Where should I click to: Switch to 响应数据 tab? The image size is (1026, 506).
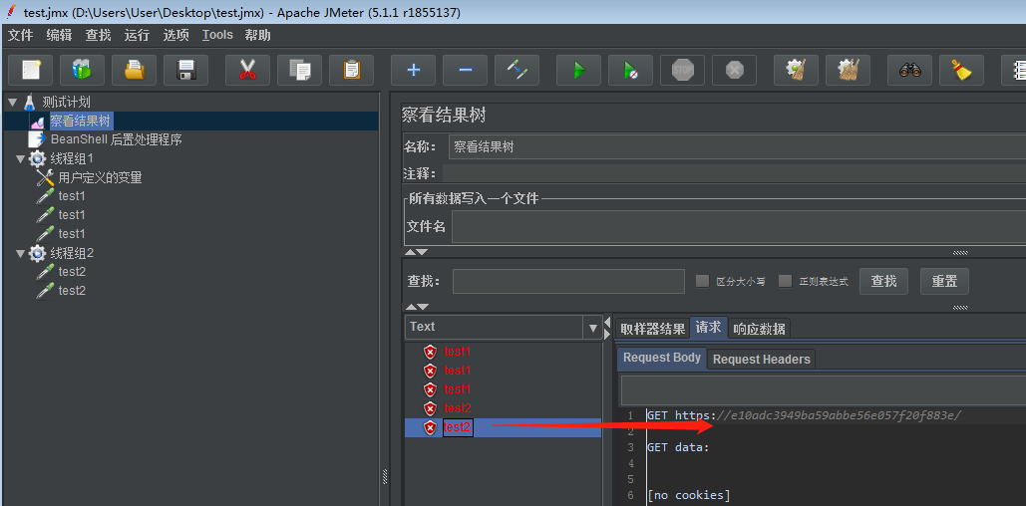click(759, 328)
